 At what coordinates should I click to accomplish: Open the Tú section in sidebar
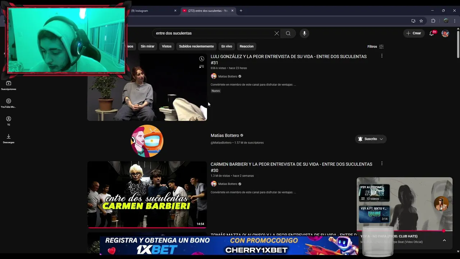pyautogui.click(x=9, y=121)
